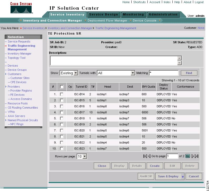Open the Administration tab
Image resolution: width=209 pixels, height=191 pixels.
(x=163, y=14)
